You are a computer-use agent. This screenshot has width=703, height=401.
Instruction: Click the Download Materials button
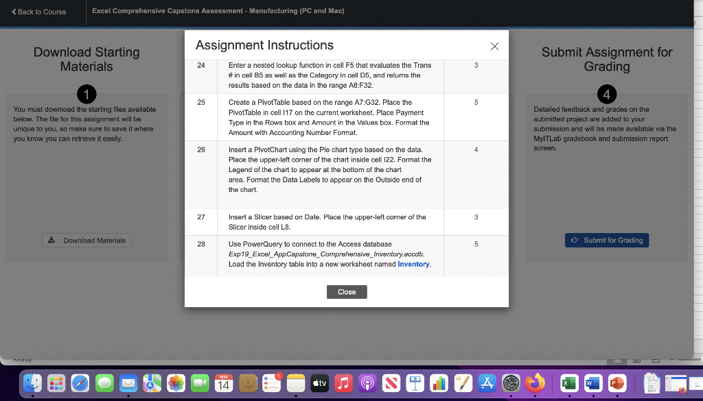tap(87, 240)
